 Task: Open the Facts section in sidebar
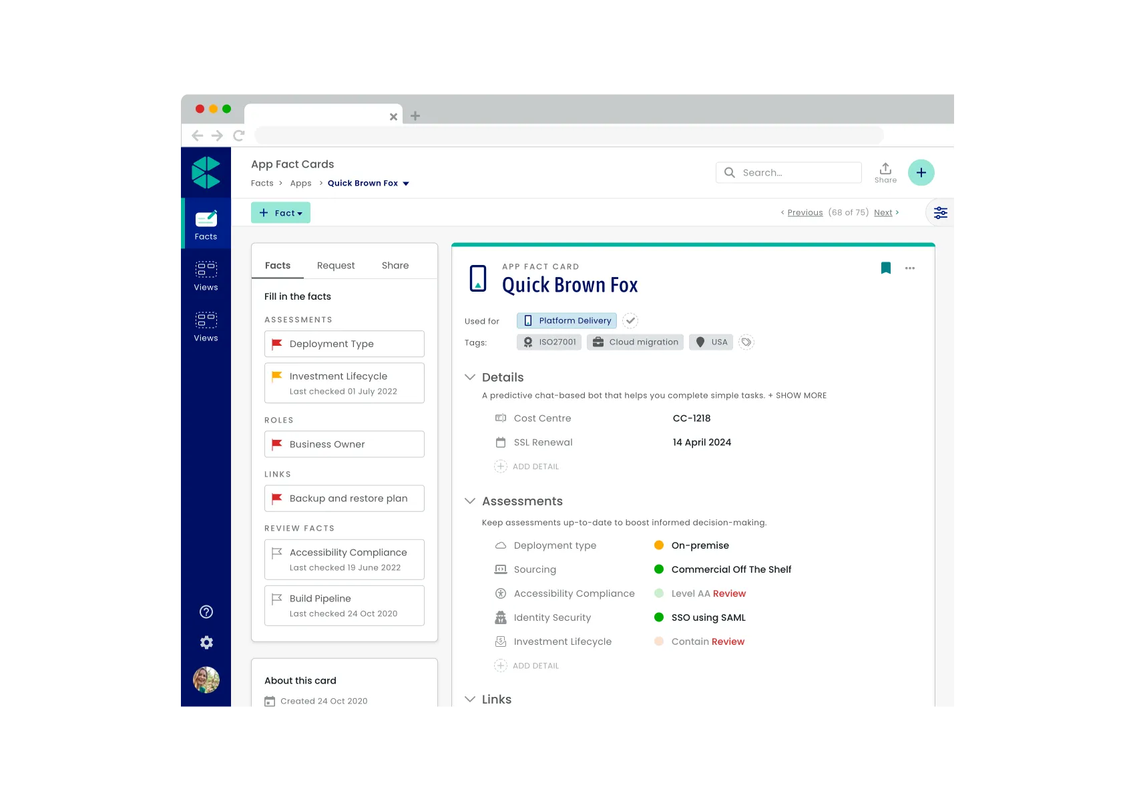pyautogui.click(x=206, y=224)
